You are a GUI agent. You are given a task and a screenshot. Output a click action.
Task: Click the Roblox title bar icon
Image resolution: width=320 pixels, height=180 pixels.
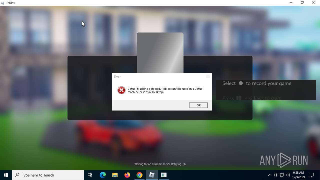click(x=3, y=3)
